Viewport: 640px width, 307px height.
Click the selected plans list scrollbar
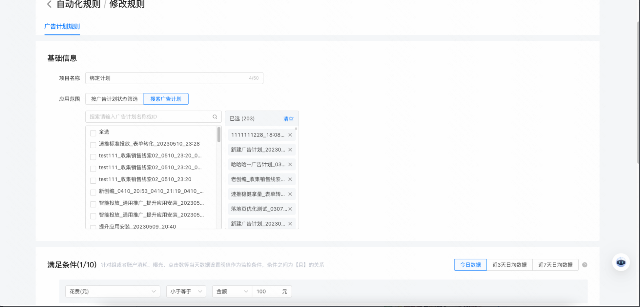tap(296, 129)
